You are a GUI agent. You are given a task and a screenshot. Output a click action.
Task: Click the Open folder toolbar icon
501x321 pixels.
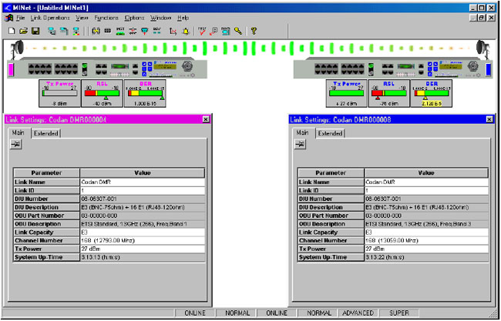(x=23, y=31)
